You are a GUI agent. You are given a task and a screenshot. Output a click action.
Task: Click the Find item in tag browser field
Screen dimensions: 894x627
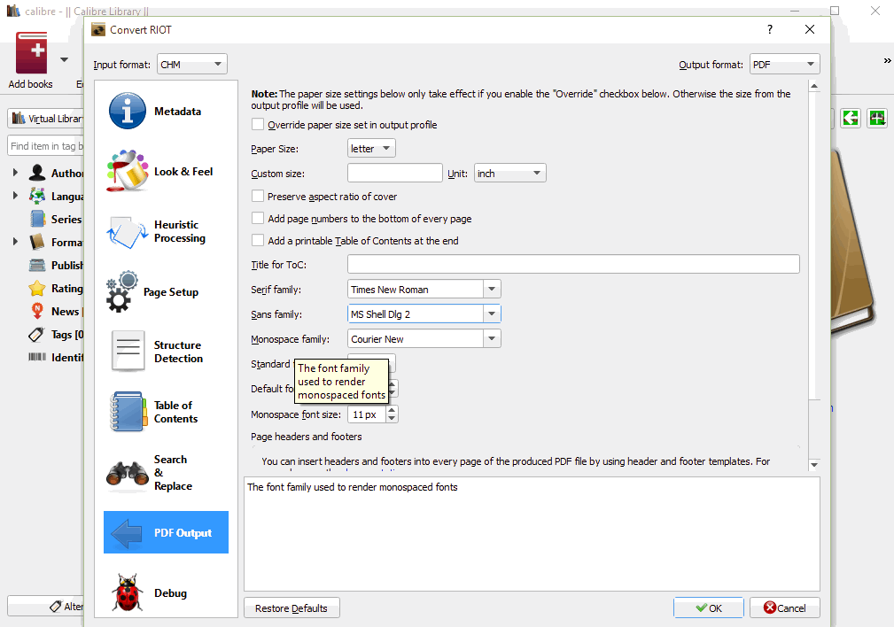[45, 146]
